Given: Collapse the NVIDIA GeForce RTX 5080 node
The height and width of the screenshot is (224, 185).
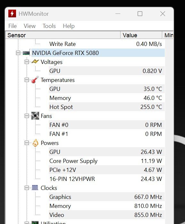Looking at the screenshot, I should pos(18,53).
